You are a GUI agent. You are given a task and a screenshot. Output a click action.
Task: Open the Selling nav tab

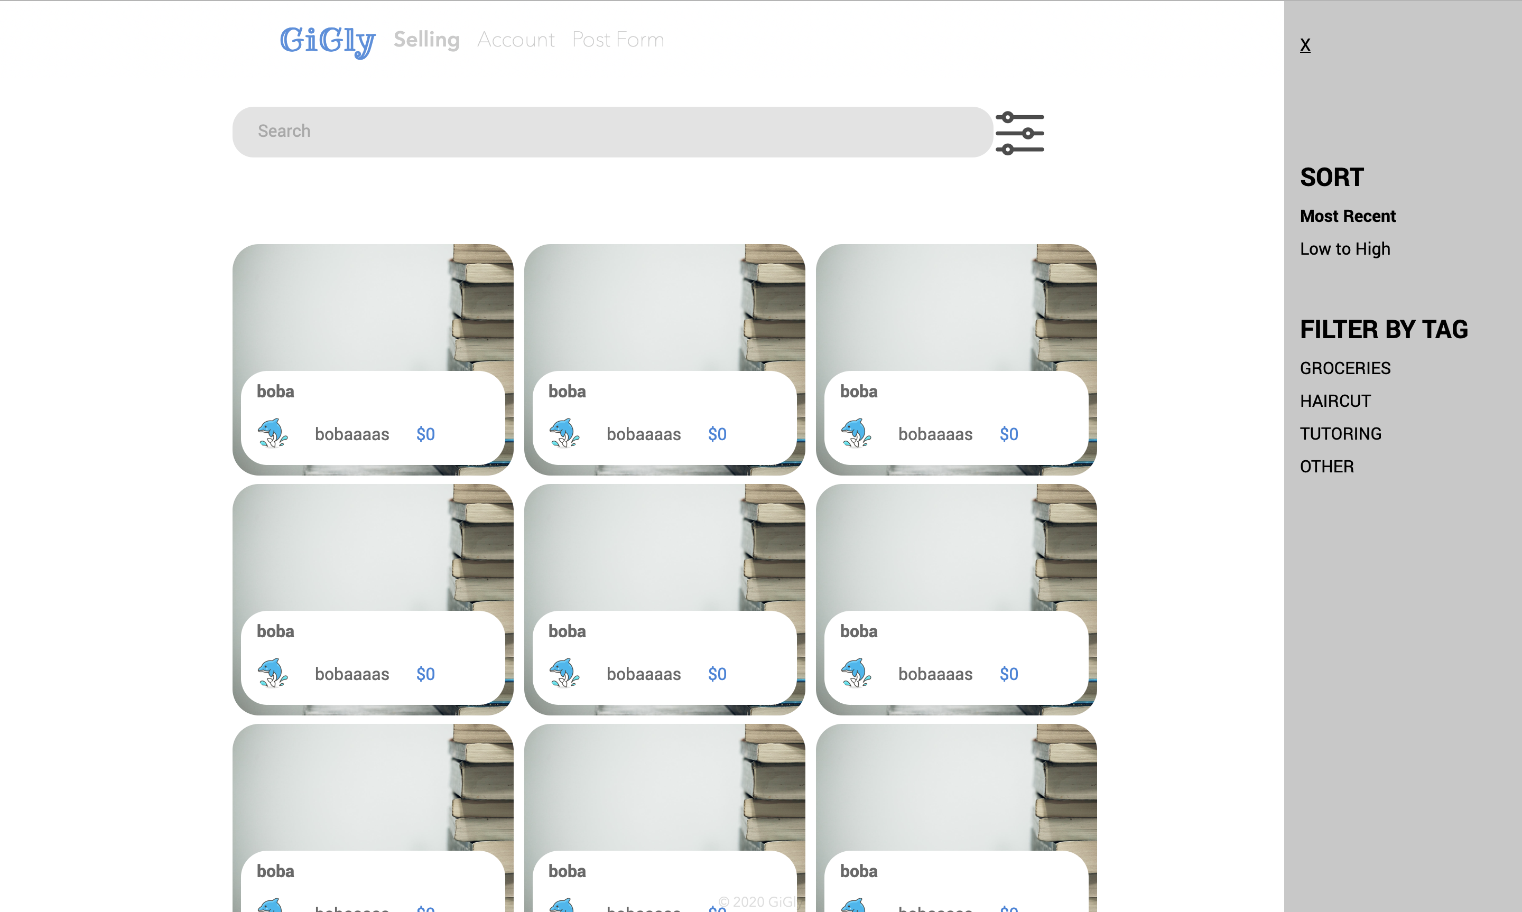tap(426, 40)
